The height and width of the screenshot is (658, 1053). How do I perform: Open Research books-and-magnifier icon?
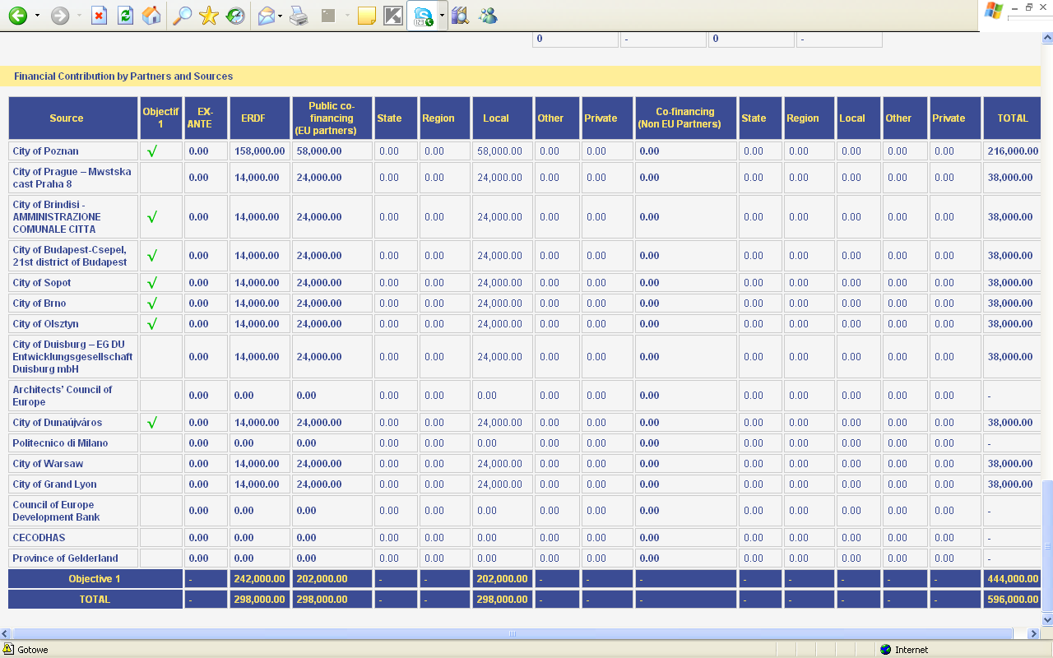460,16
